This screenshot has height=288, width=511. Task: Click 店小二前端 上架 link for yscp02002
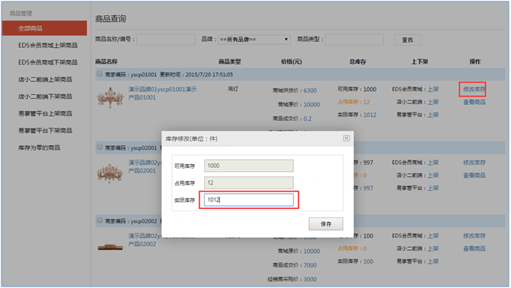[433, 248]
